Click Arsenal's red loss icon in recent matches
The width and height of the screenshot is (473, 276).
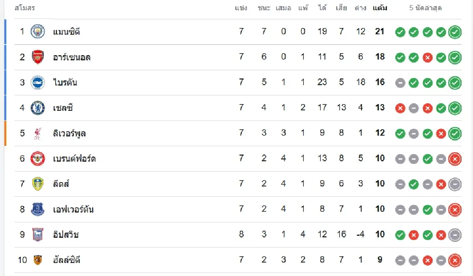[x=427, y=58]
